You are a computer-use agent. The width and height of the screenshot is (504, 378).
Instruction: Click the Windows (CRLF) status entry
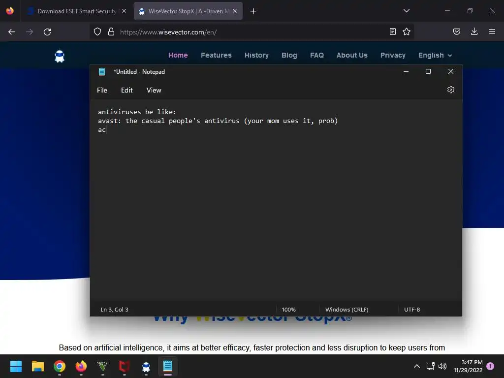pyautogui.click(x=347, y=310)
